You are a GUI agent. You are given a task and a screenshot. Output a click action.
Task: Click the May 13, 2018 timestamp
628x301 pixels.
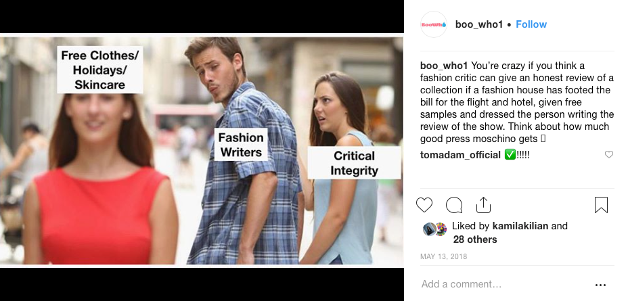coord(443,257)
